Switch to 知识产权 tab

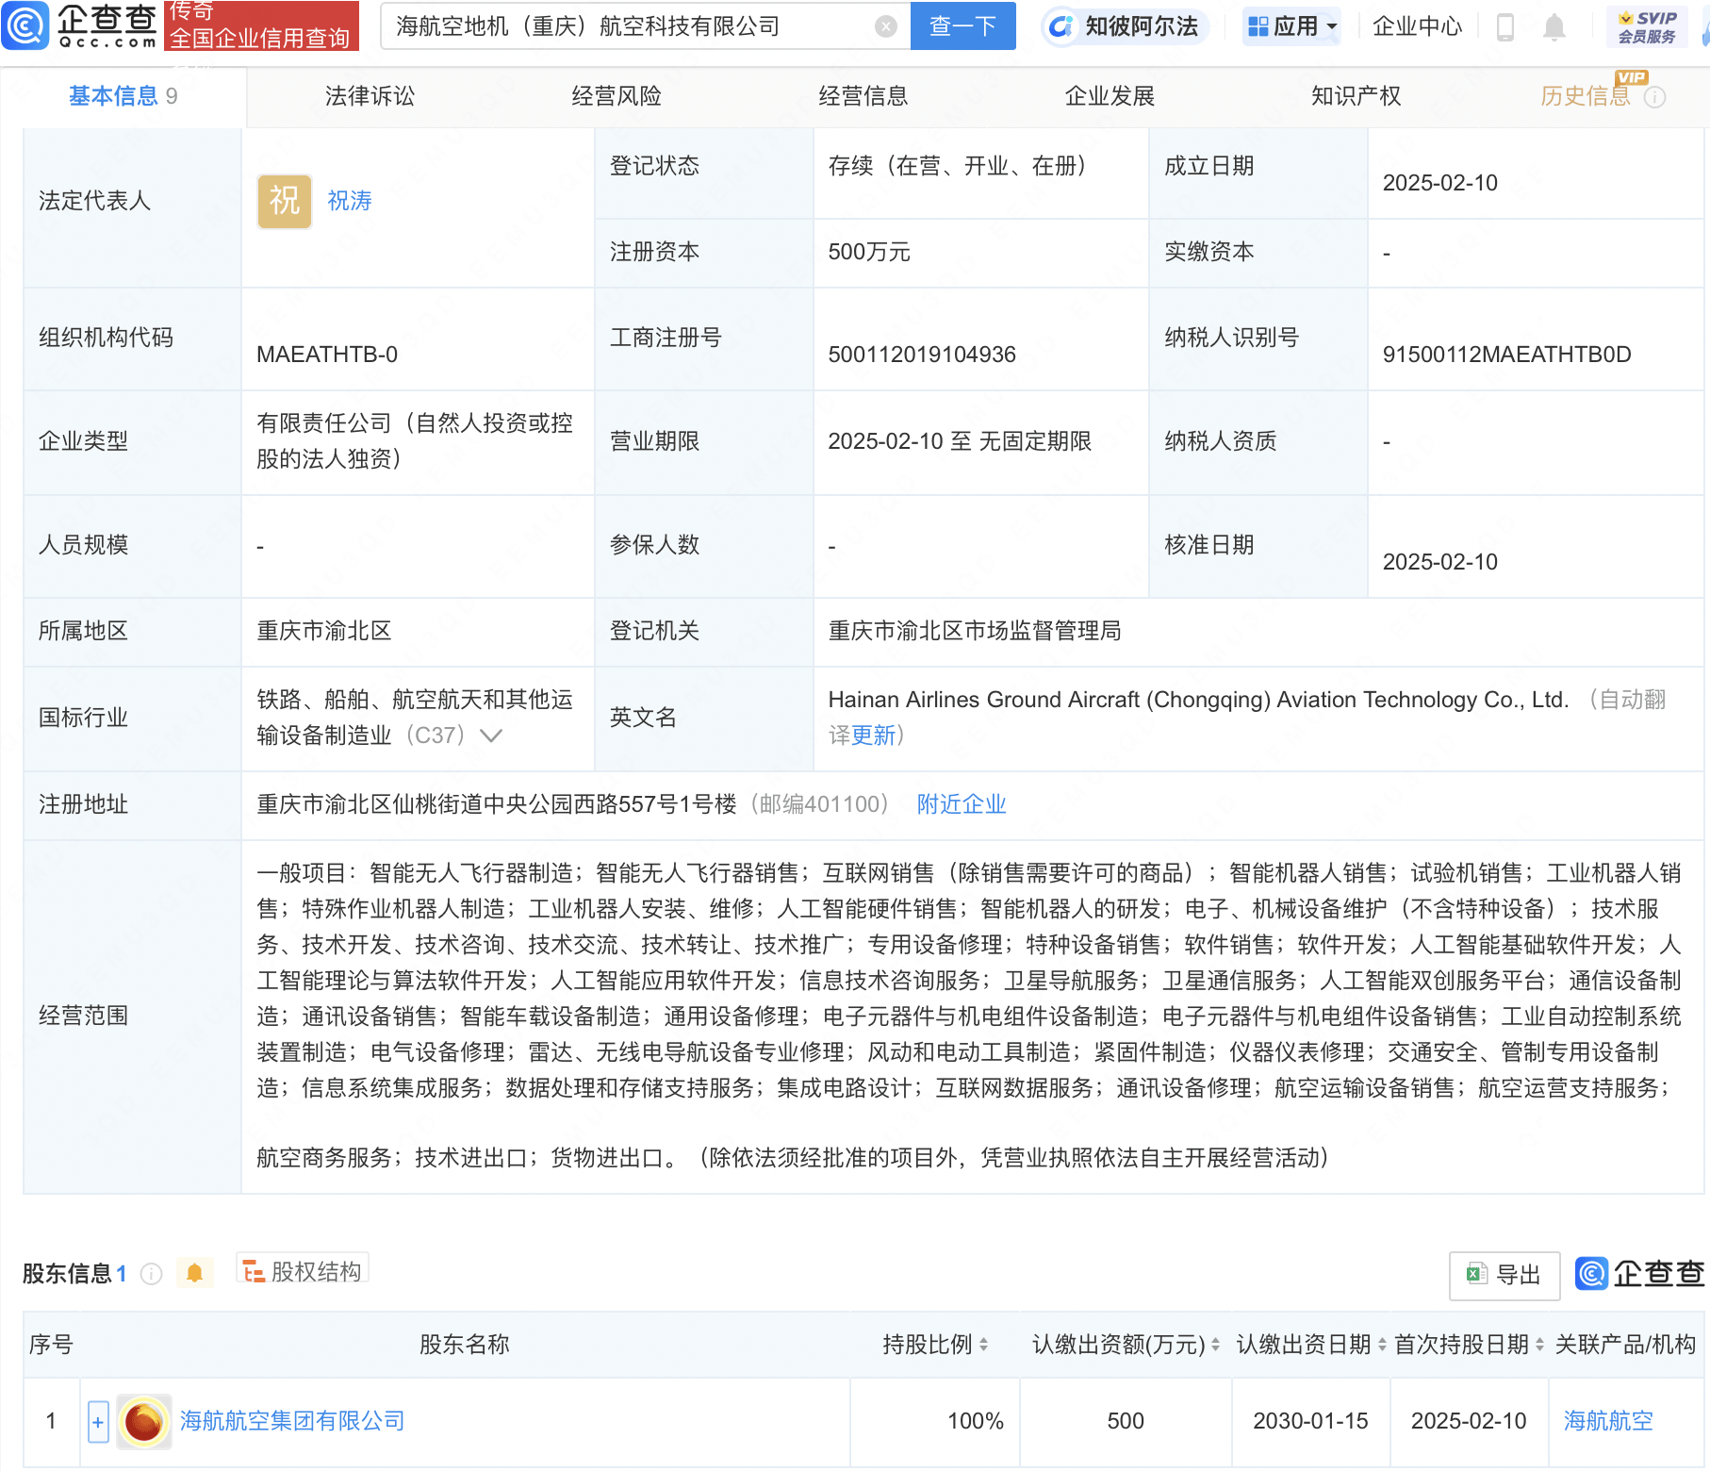[x=1356, y=96]
